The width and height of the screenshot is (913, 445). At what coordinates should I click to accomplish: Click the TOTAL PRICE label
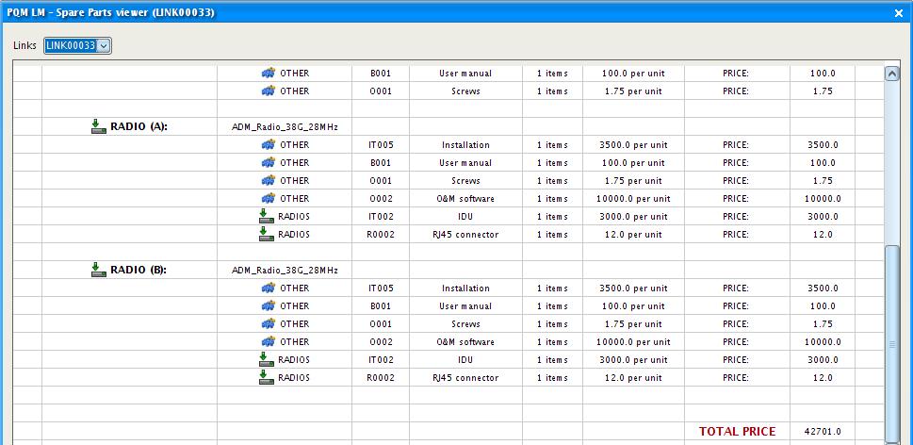pos(737,432)
